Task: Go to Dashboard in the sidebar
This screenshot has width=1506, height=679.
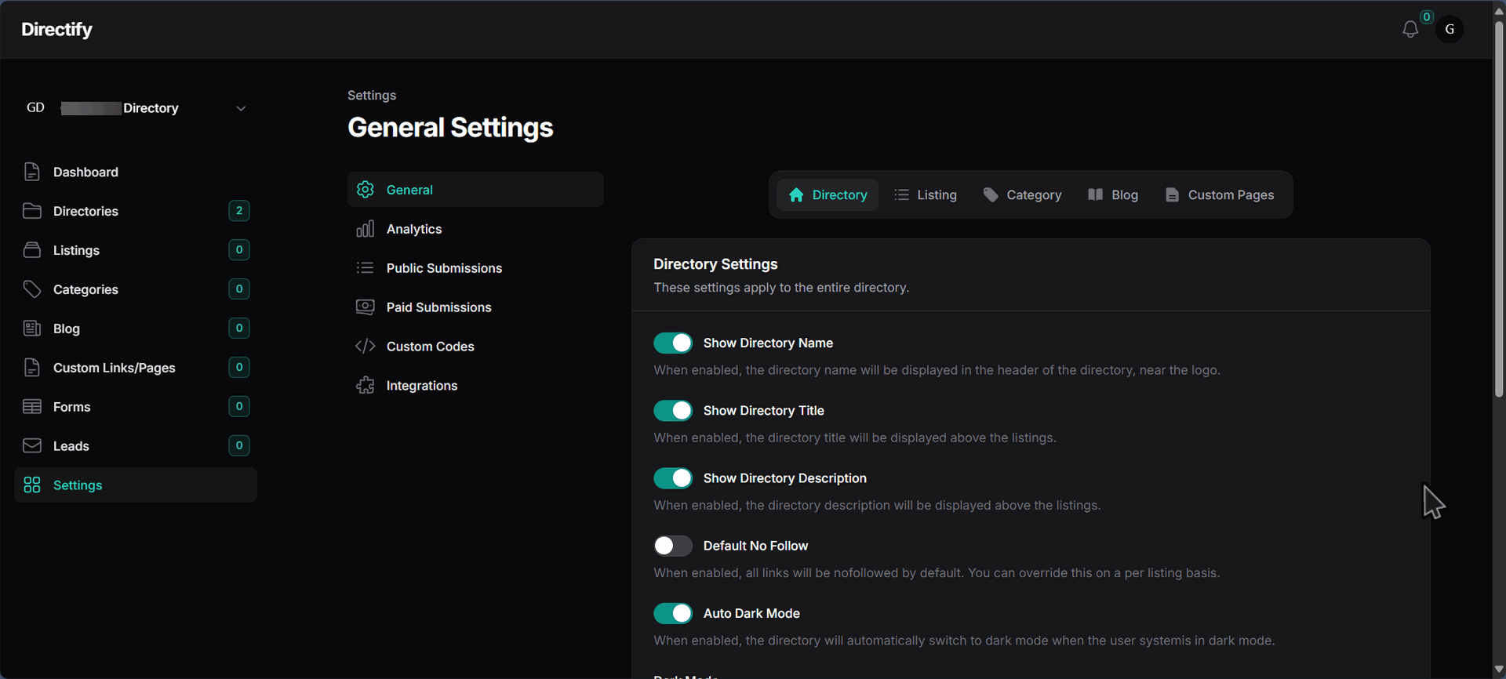Action: (x=85, y=172)
